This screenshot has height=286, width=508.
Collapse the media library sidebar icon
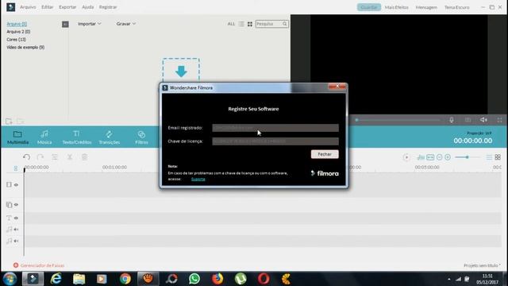[x=65, y=25]
